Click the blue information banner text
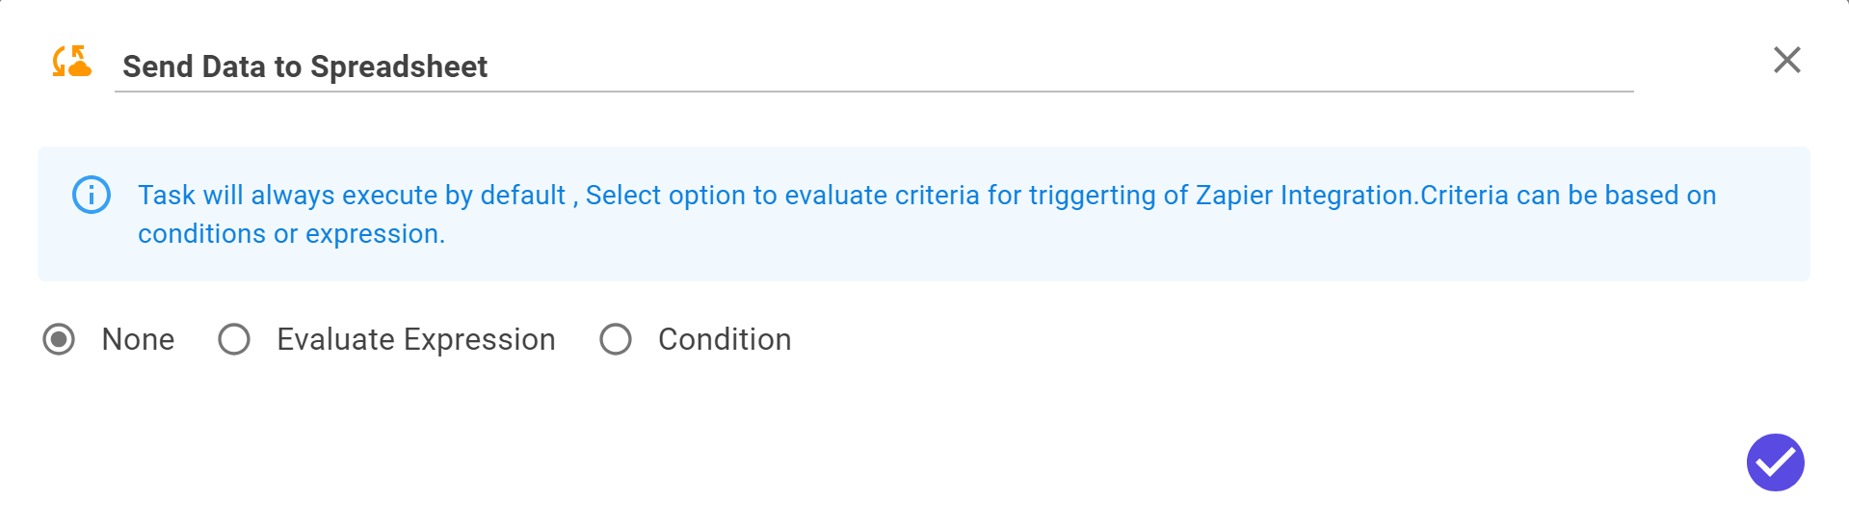This screenshot has width=1849, height=528. click(x=927, y=214)
